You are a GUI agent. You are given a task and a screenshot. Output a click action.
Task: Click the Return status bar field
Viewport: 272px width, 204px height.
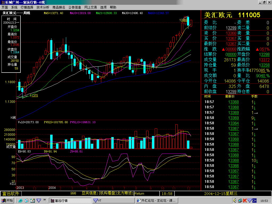tap(147, 193)
